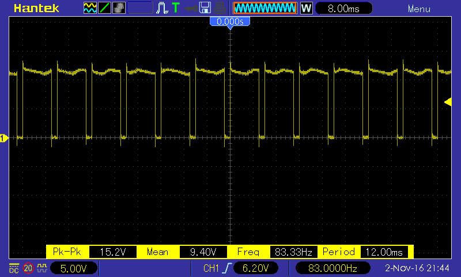Open the Menu in the top right
This screenshot has height=277, width=461.
coord(419,9)
